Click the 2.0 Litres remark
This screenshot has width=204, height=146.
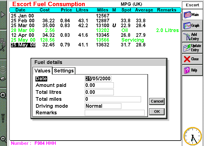pos(167,30)
